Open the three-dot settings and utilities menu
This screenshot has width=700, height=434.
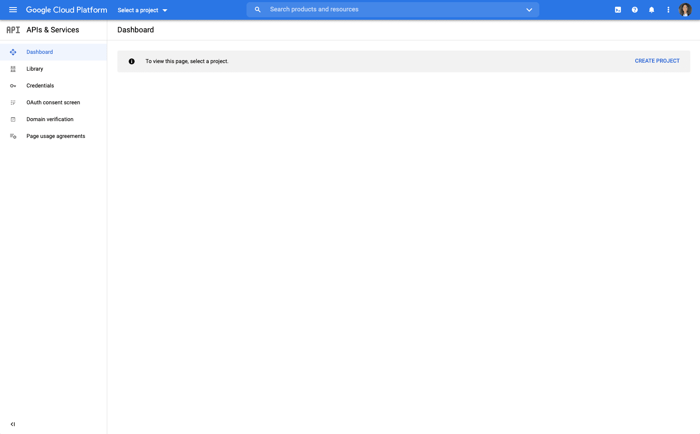point(668,10)
